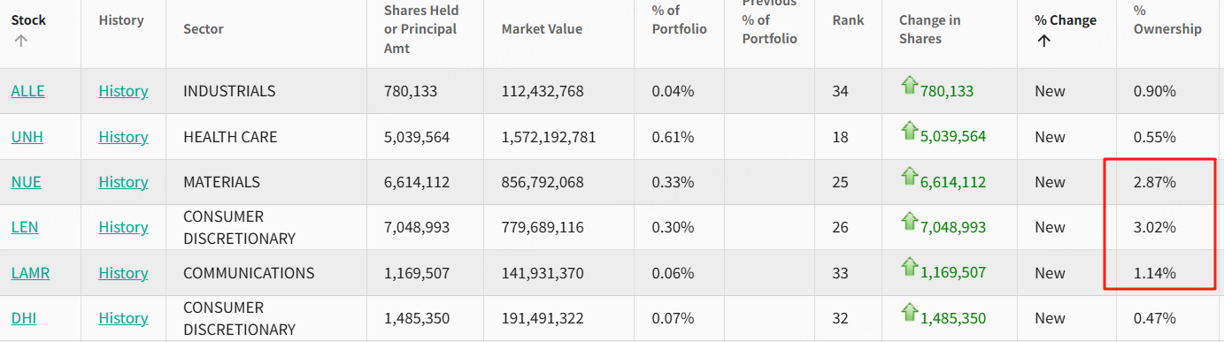1224x342 pixels.
Task: View History for DHI
Action: click(123, 318)
